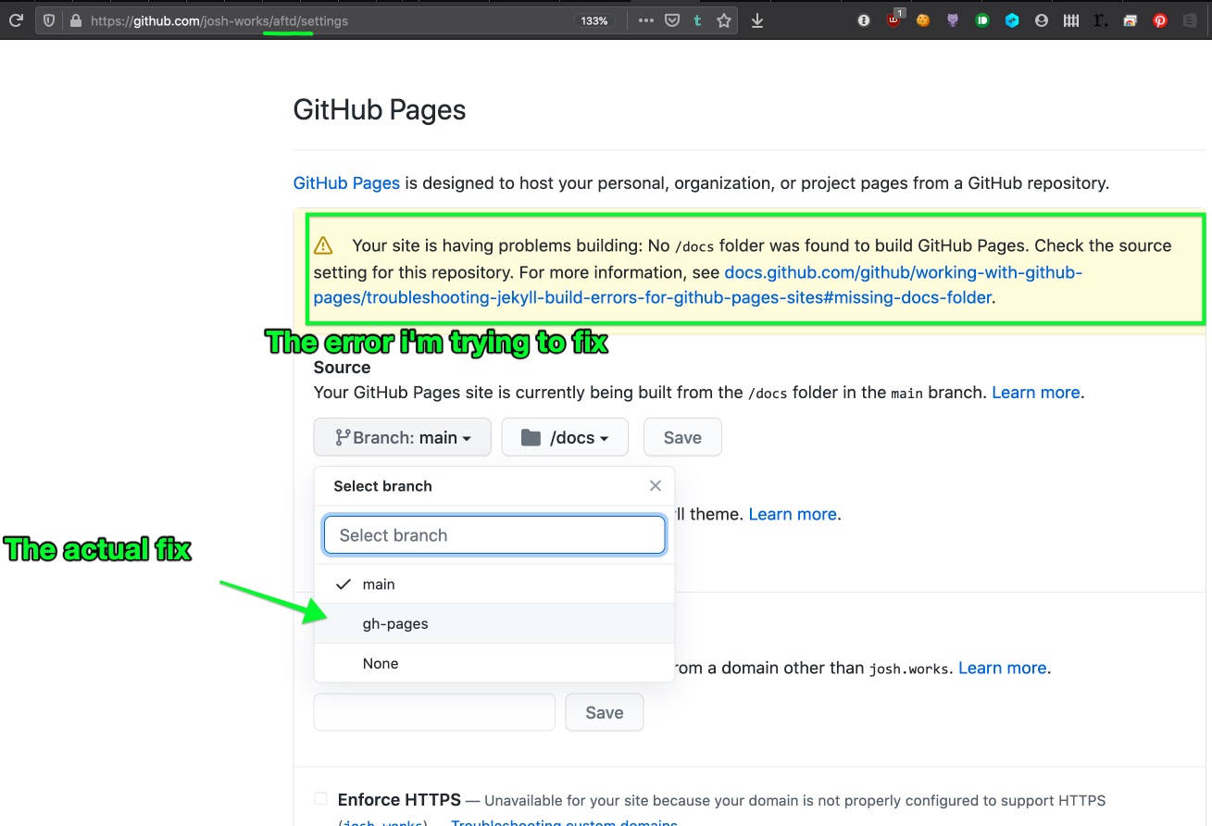
Task: View site security via the padlock icon
Action: point(76,20)
